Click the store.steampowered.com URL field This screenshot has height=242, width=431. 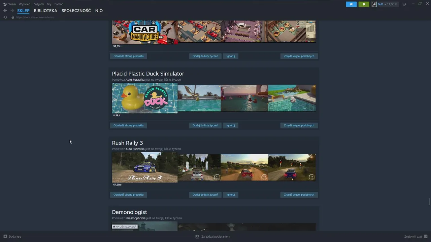point(35,17)
